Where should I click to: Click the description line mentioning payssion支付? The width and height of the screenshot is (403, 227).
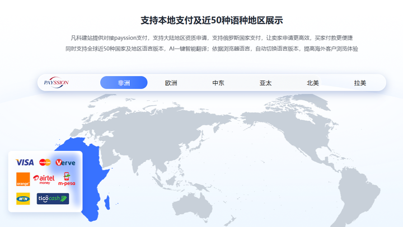click(x=212, y=38)
